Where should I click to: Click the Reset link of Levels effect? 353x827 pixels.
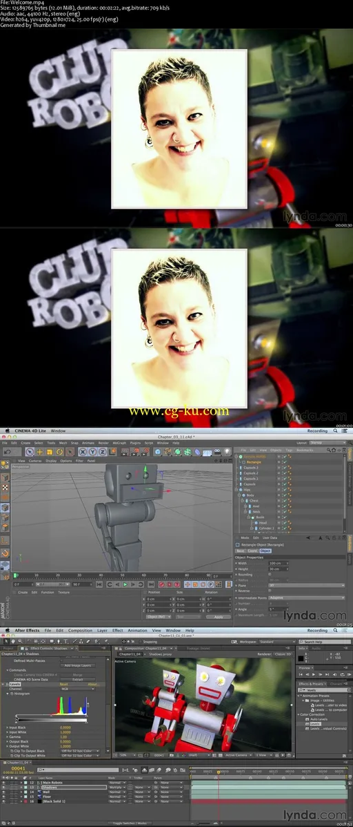coord(63,684)
